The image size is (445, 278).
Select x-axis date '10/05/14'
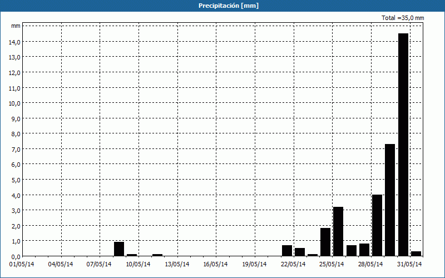pyautogui.click(x=138, y=265)
